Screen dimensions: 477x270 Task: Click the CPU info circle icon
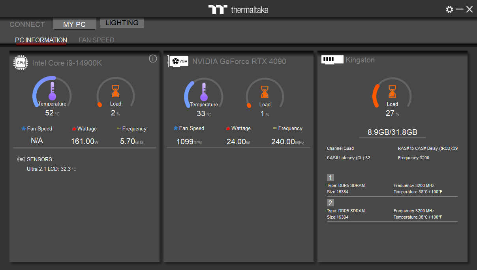(x=153, y=59)
